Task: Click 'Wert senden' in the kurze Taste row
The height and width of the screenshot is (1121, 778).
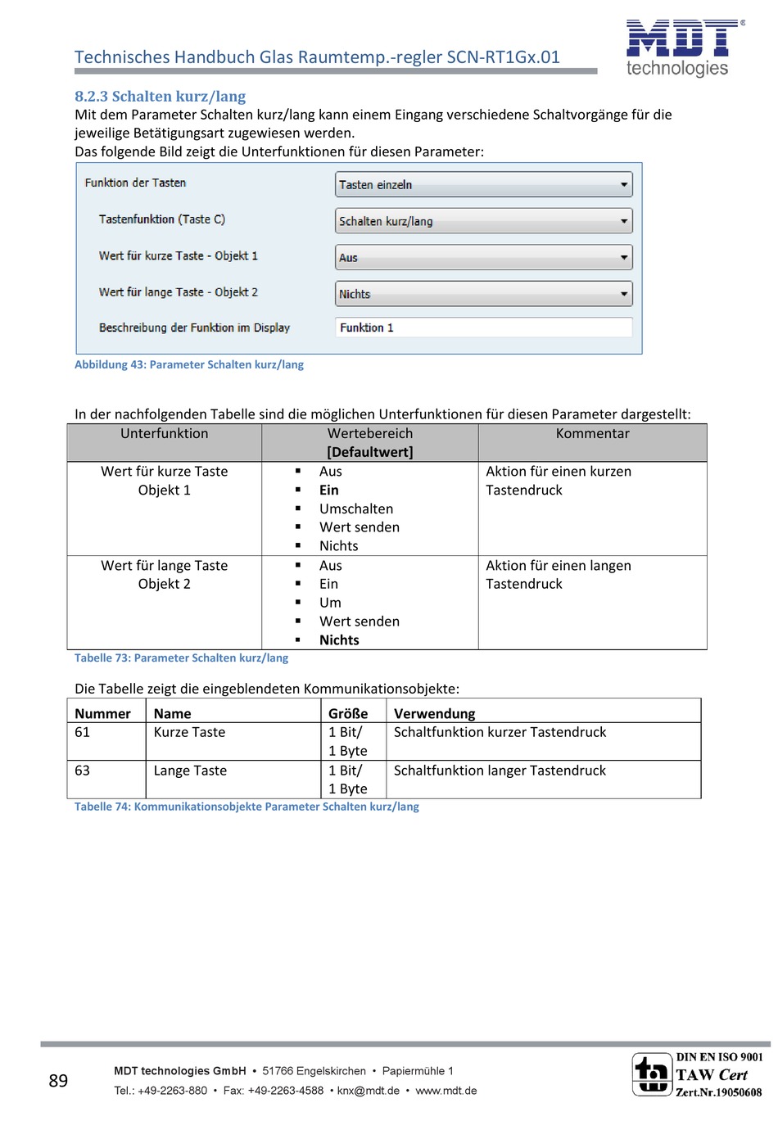Action: (x=360, y=527)
